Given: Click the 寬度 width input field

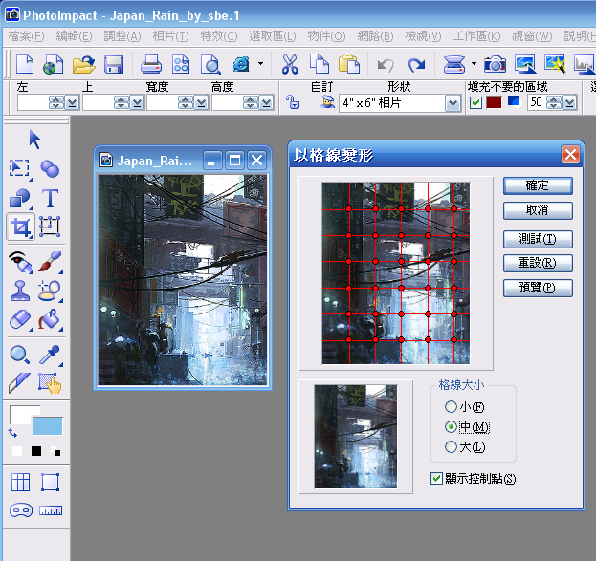Looking at the screenshot, I should (163, 102).
